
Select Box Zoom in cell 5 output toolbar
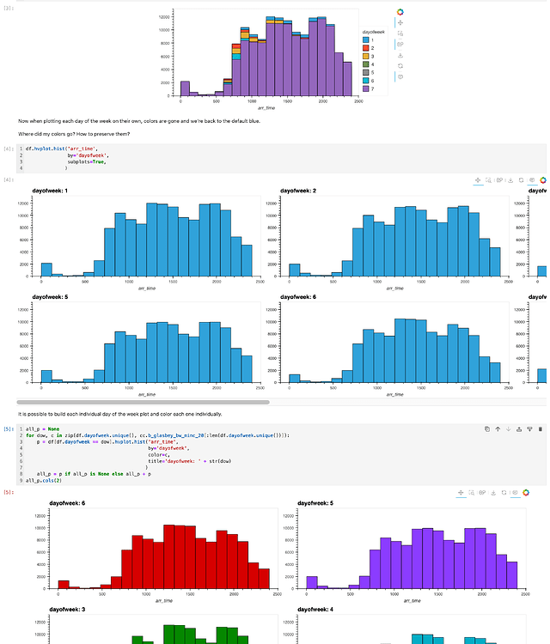(472, 493)
